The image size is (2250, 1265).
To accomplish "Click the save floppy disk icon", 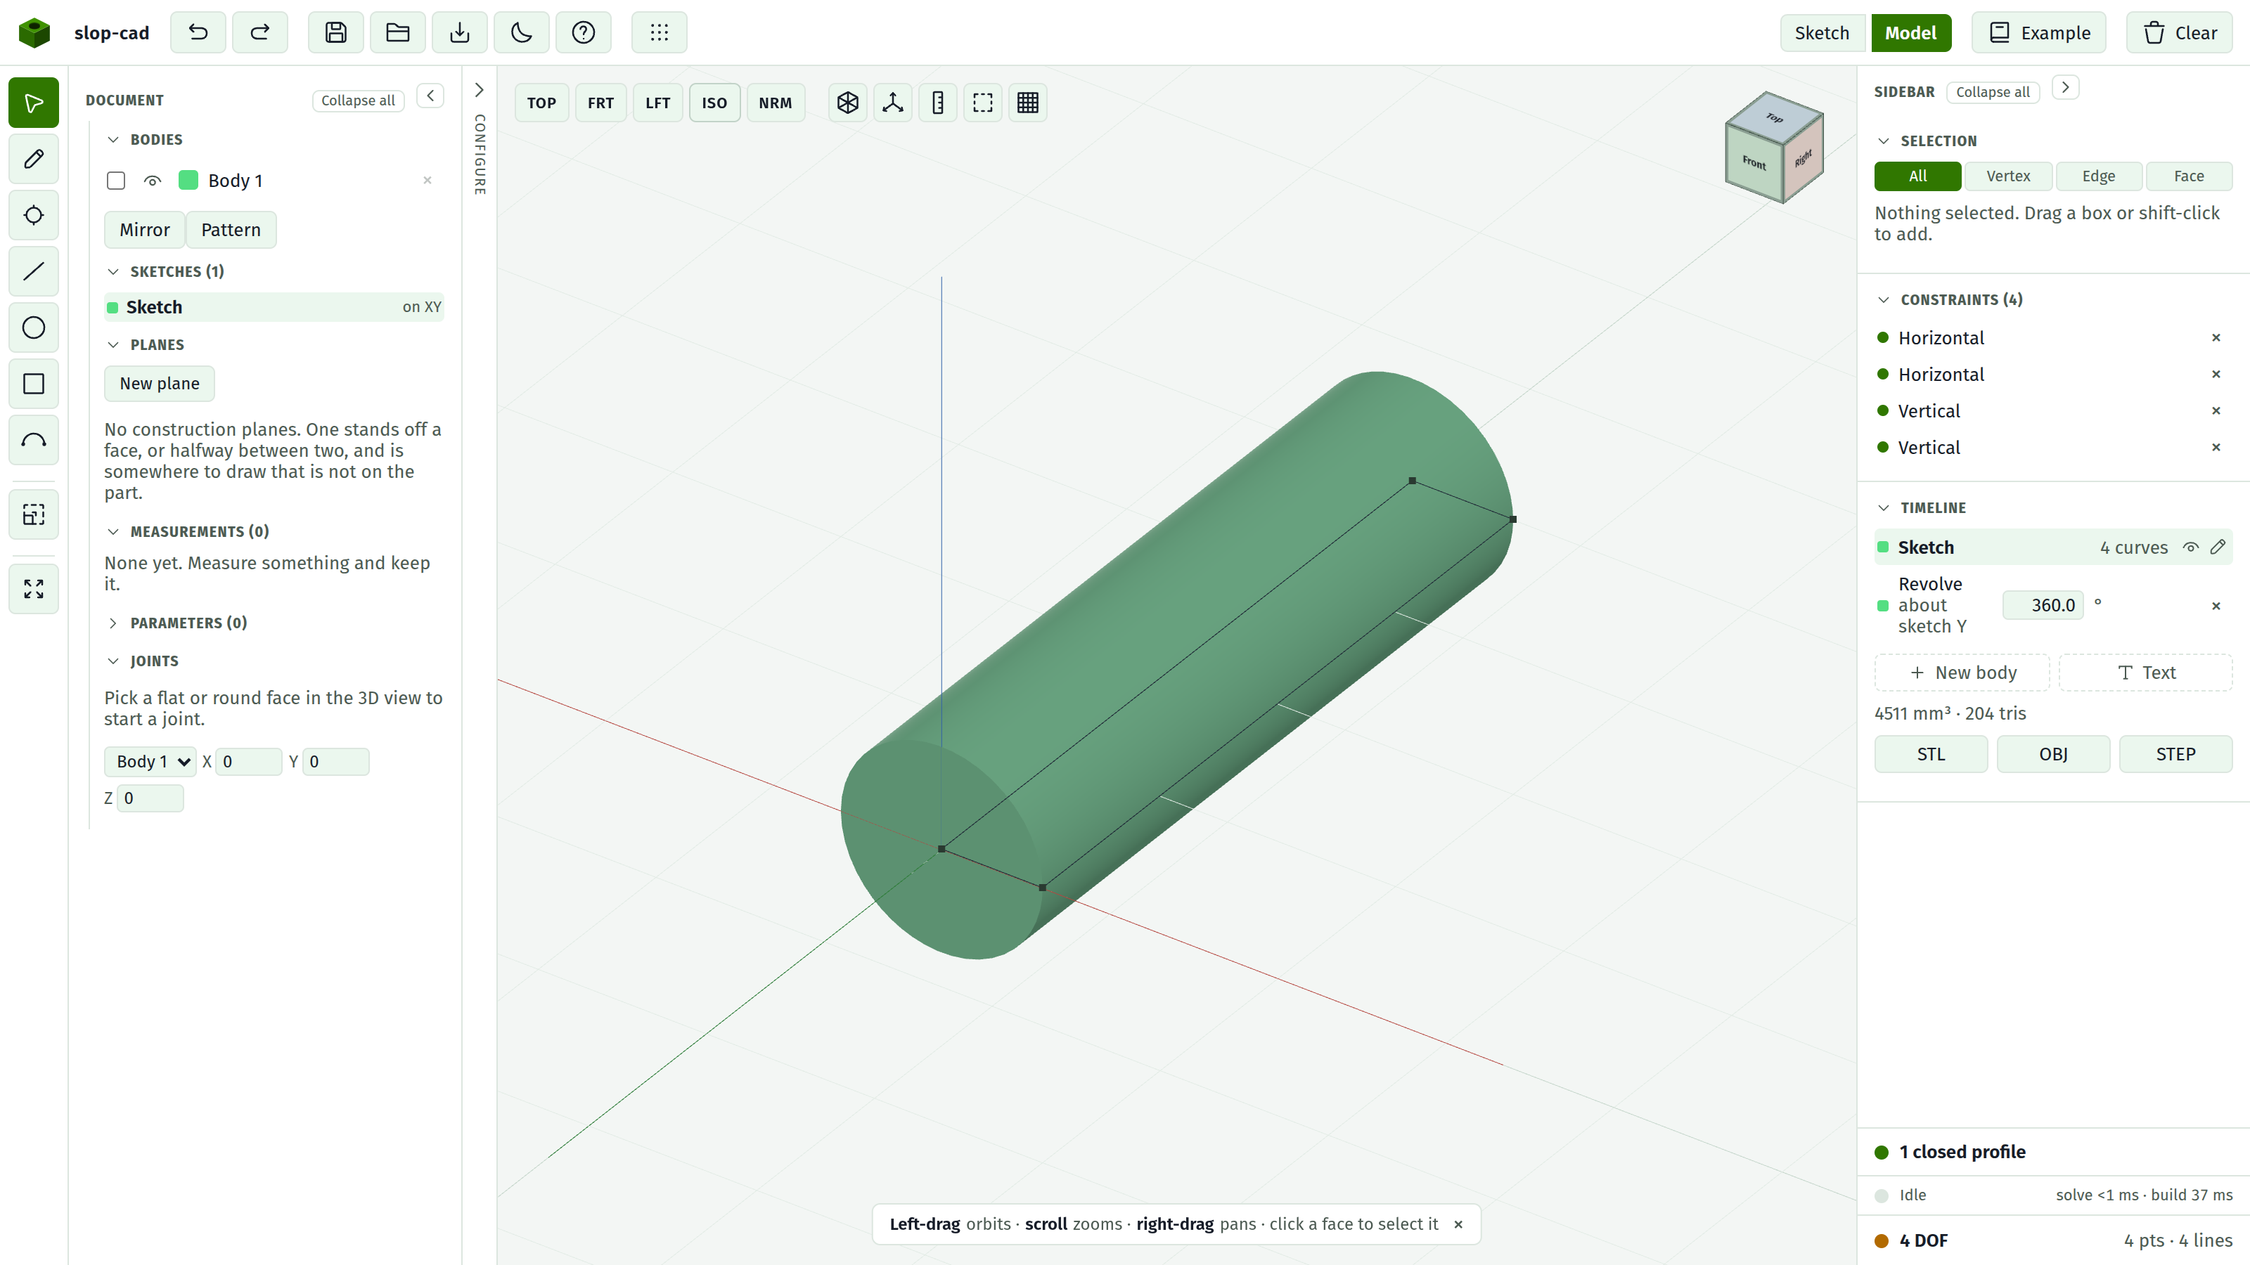I will (335, 32).
